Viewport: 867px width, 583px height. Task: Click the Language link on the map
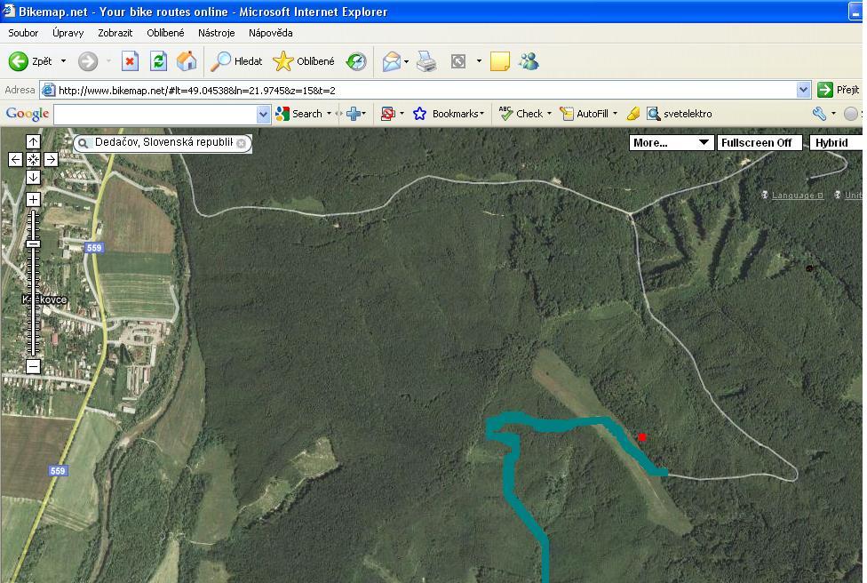click(796, 196)
